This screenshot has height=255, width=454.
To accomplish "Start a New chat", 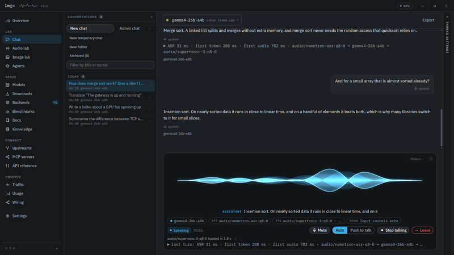I will (90, 28).
